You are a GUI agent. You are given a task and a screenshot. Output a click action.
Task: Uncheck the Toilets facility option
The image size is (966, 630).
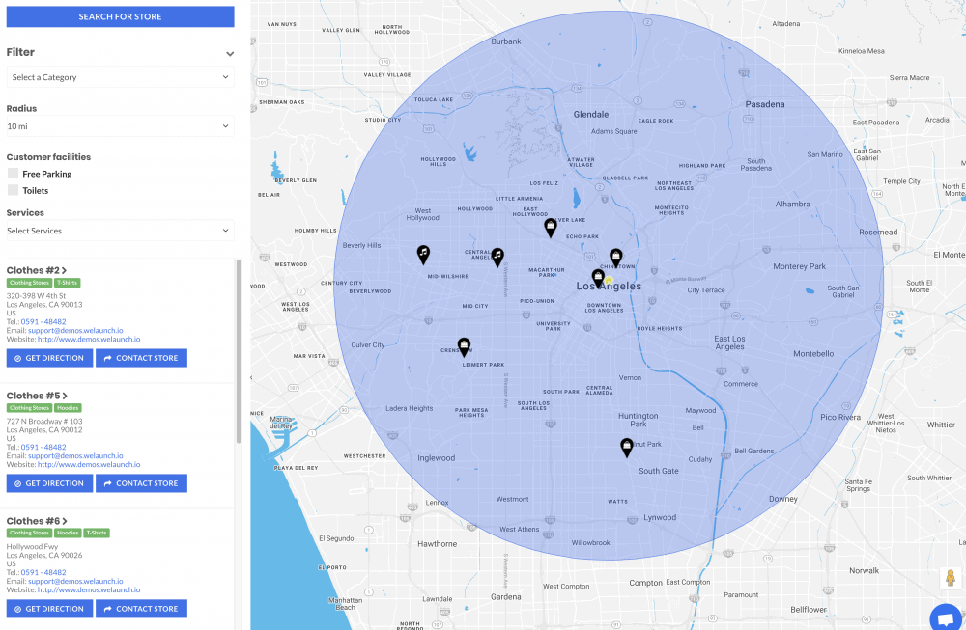12,190
